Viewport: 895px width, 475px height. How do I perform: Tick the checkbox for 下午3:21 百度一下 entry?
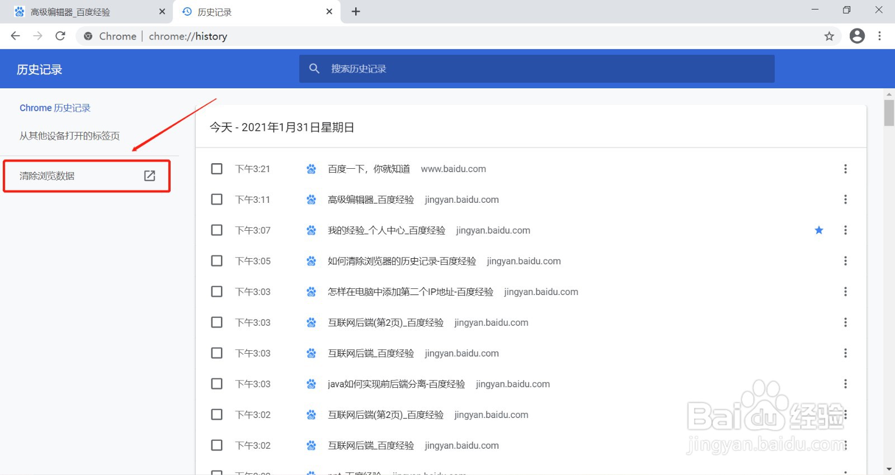(216, 169)
